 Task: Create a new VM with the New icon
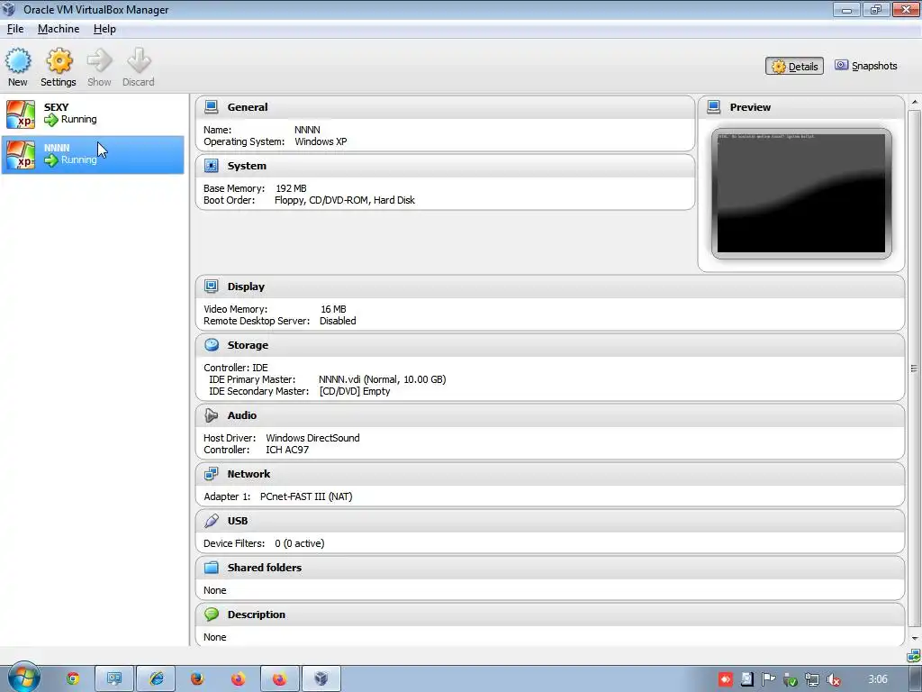18,61
